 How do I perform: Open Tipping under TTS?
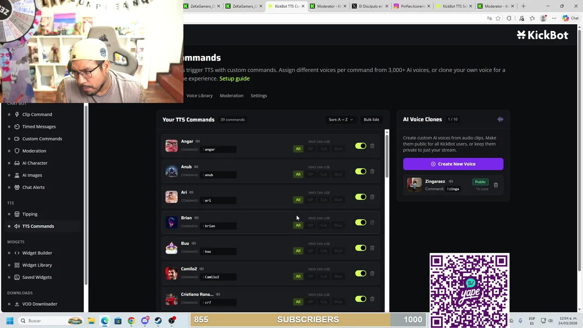click(x=30, y=214)
